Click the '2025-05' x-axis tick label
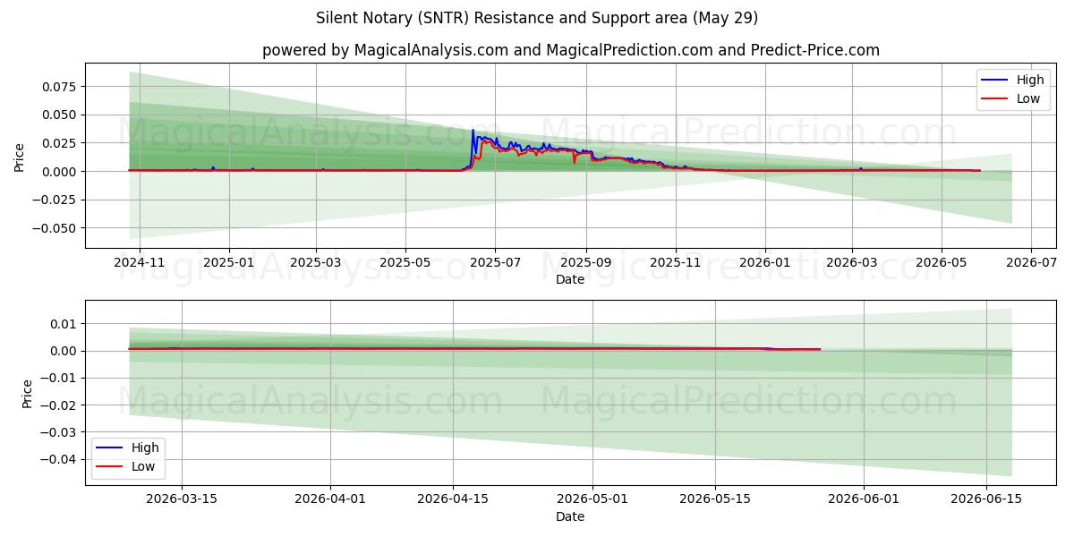 [x=405, y=262]
